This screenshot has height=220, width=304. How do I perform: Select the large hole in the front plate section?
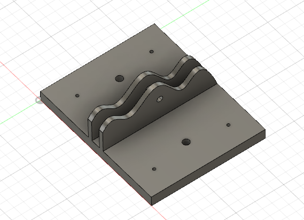click(186, 142)
